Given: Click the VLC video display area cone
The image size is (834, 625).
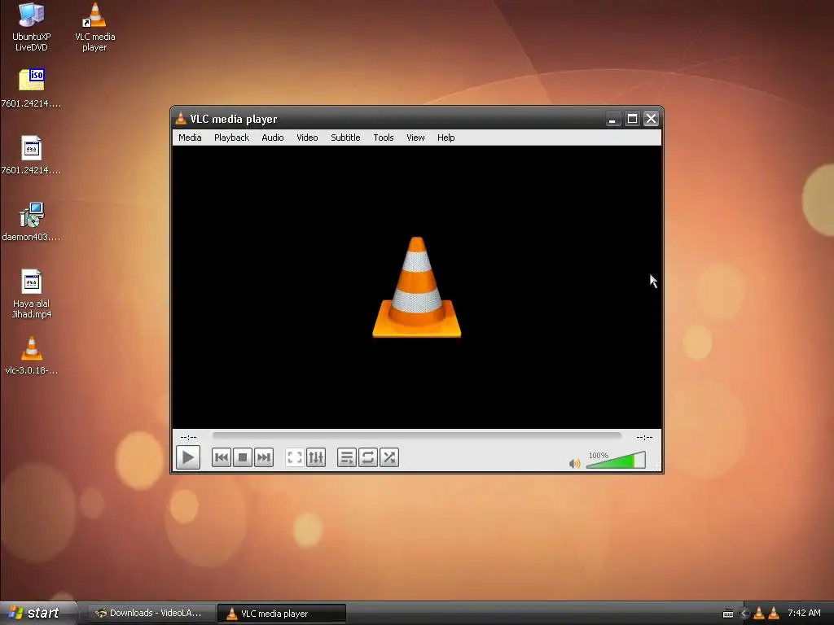Looking at the screenshot, I should click(x=416, y=287).
